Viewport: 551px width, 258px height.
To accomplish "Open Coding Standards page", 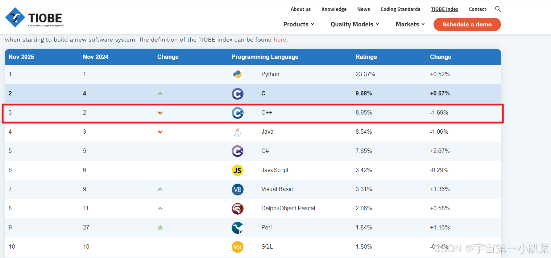I will [x=401, y=9].
